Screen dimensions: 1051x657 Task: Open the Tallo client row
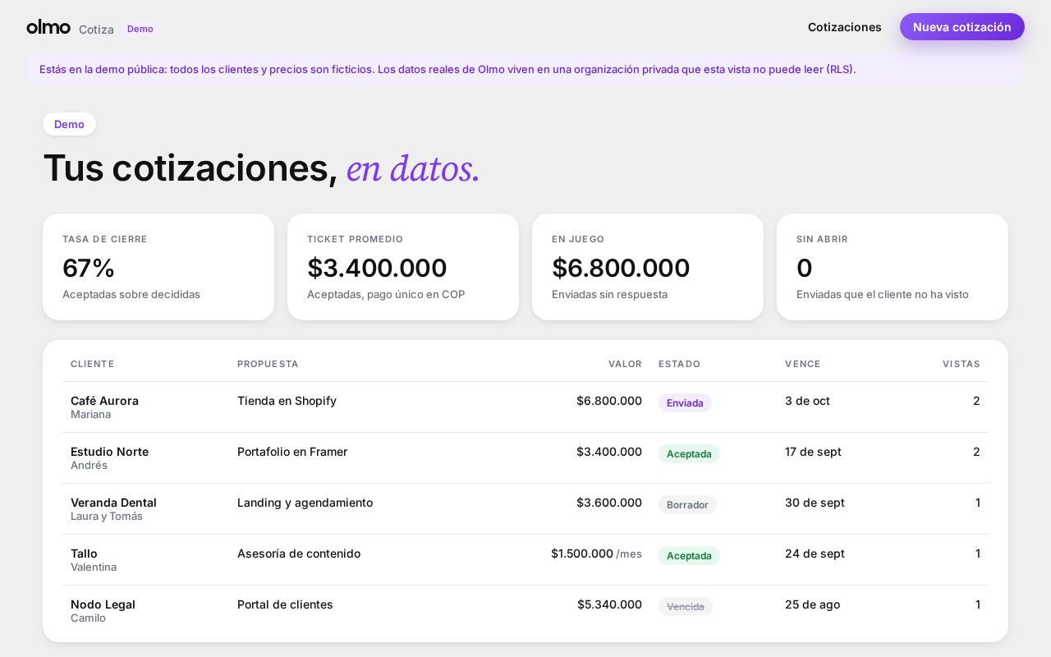pyautogui.click(x=525, y=560)
